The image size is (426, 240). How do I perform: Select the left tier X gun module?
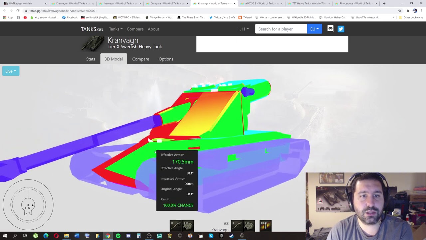point(175,225)
